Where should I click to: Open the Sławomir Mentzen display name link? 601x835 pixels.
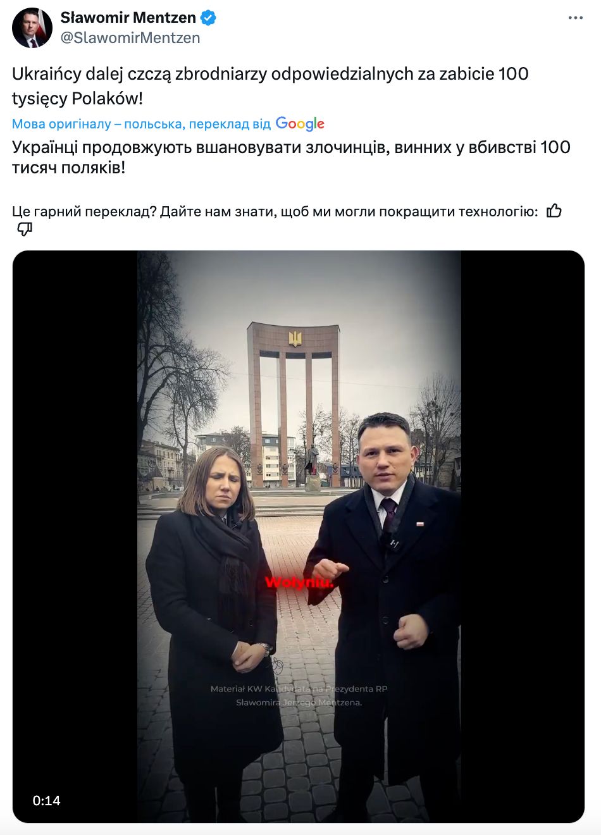128,18
